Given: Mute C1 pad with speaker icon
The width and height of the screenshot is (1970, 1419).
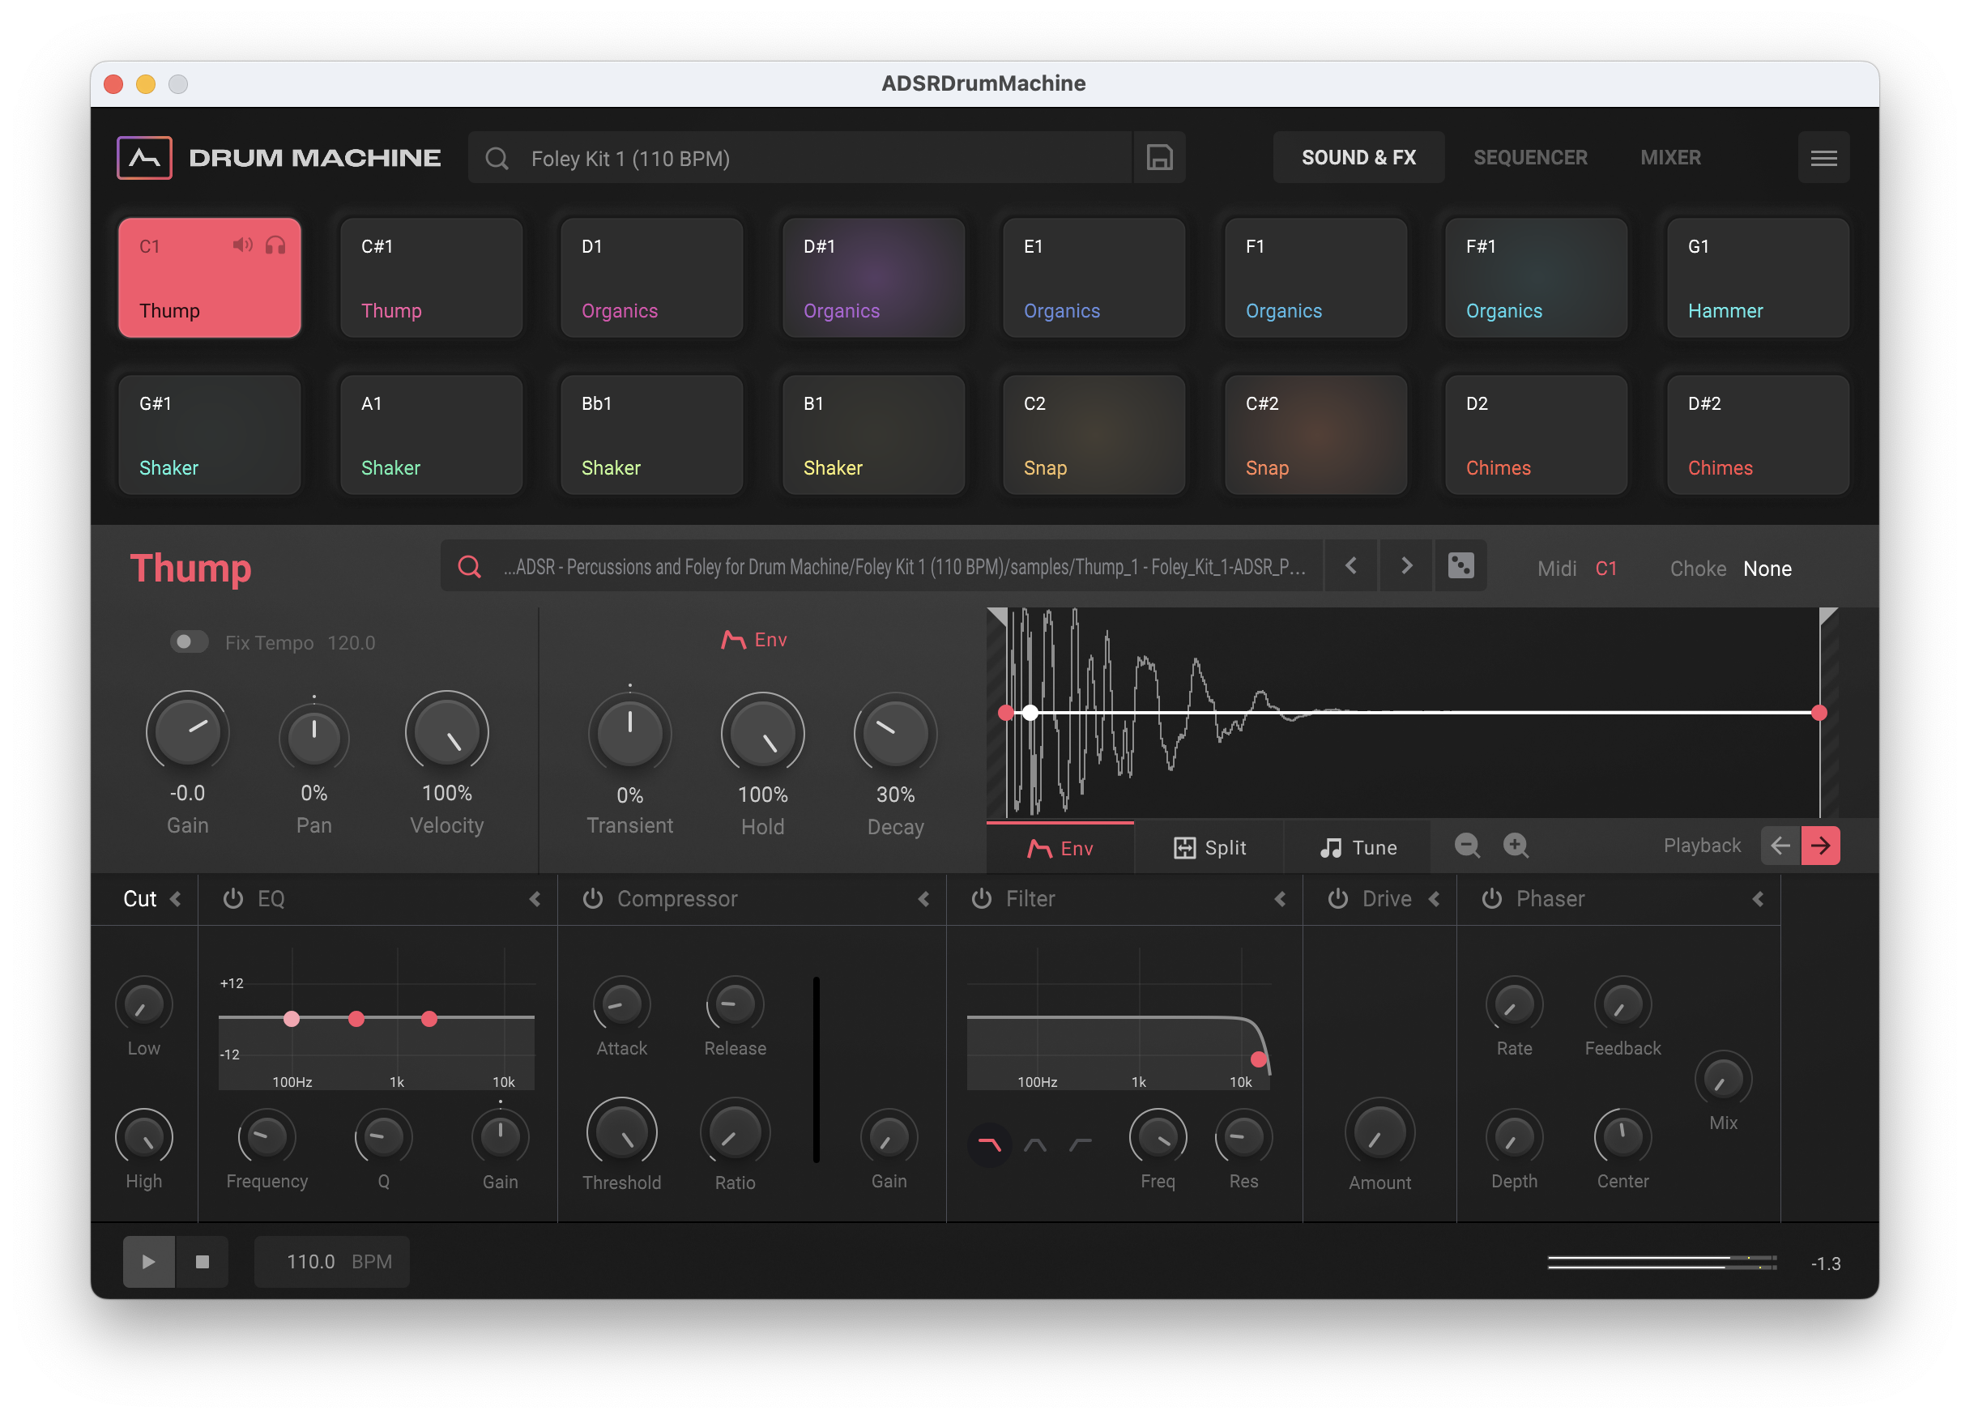Looking at the screenshot, I should point(241,245).
